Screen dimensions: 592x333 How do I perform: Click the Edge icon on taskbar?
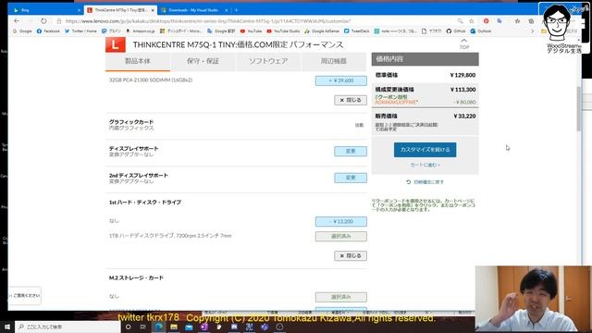[158, 327]
